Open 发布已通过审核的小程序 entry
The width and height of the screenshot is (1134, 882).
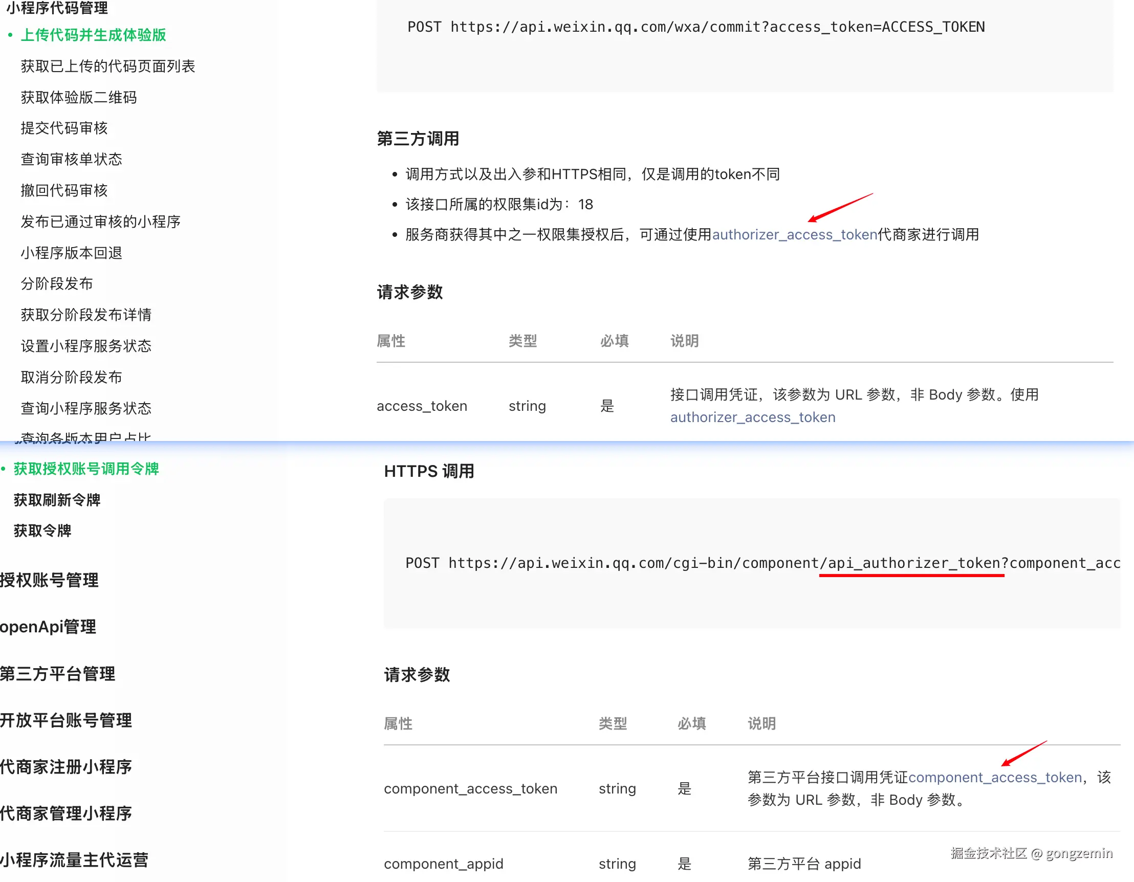100,222
